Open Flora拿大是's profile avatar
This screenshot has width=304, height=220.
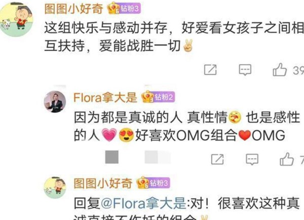[55, 102]
